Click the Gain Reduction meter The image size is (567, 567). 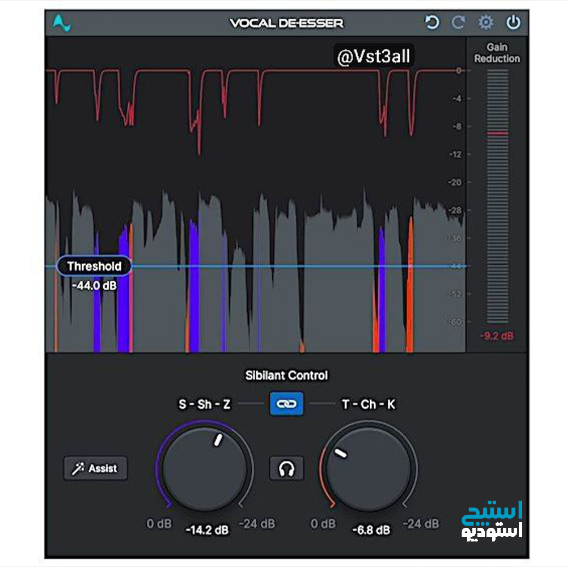point(498,196)
